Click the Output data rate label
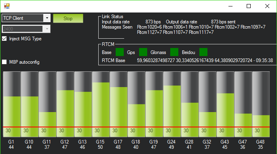This screenshot has width=277, height=154. coord(182,22)
